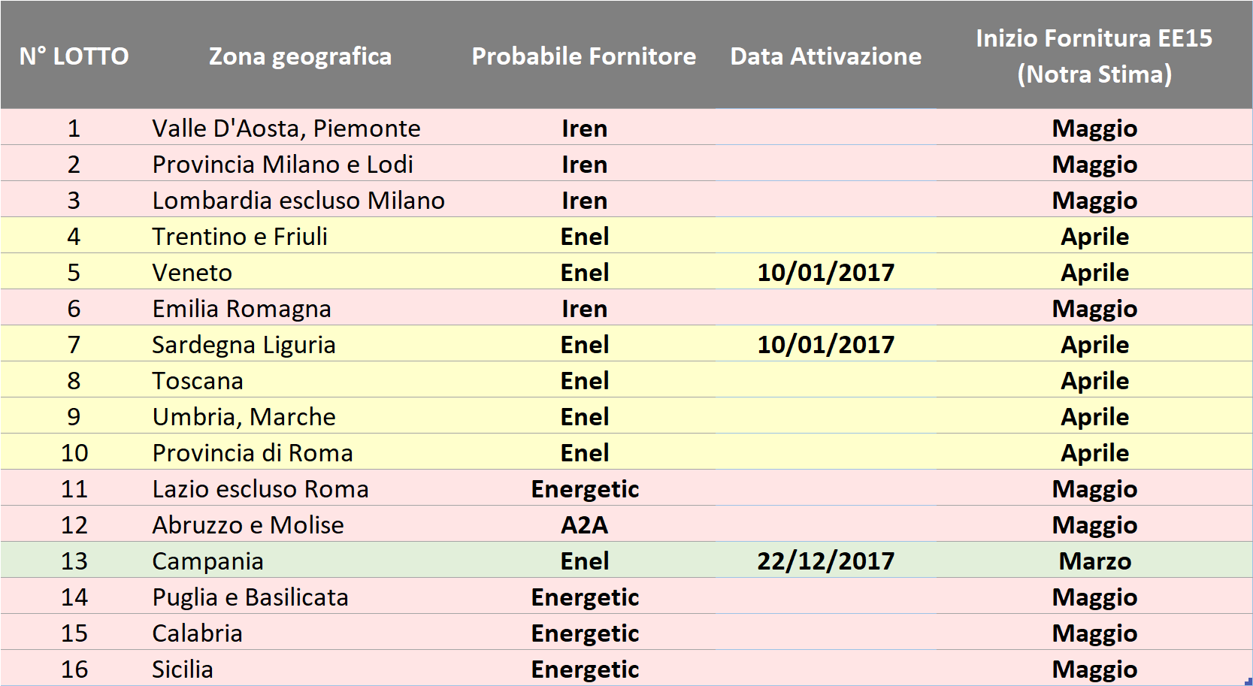Click the "Inizio Fornitura EE15" header cell
Image resolution: width=1253 pixels, height=686 pixels.
(x=1094, y=56)
